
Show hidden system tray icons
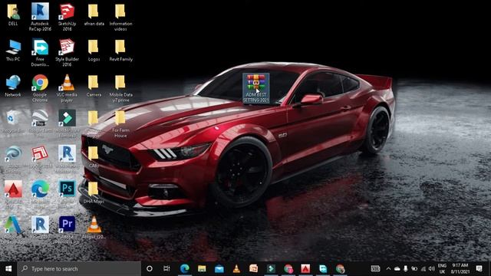[x=389, y=268]
